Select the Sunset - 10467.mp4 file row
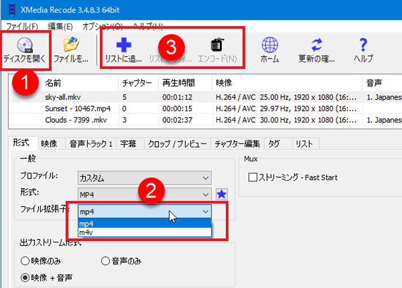The image size is (402, 288). point(207,108)
